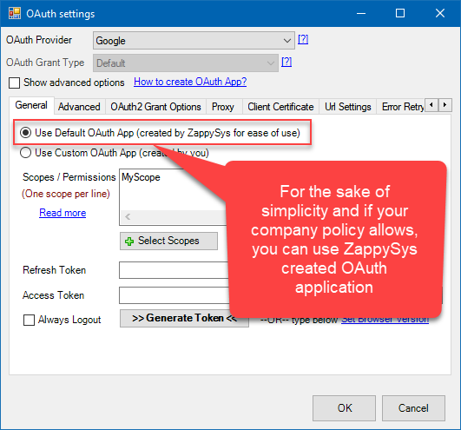
Task: Dismiss dialog with Cancel button
Action: tap(413, 408)
